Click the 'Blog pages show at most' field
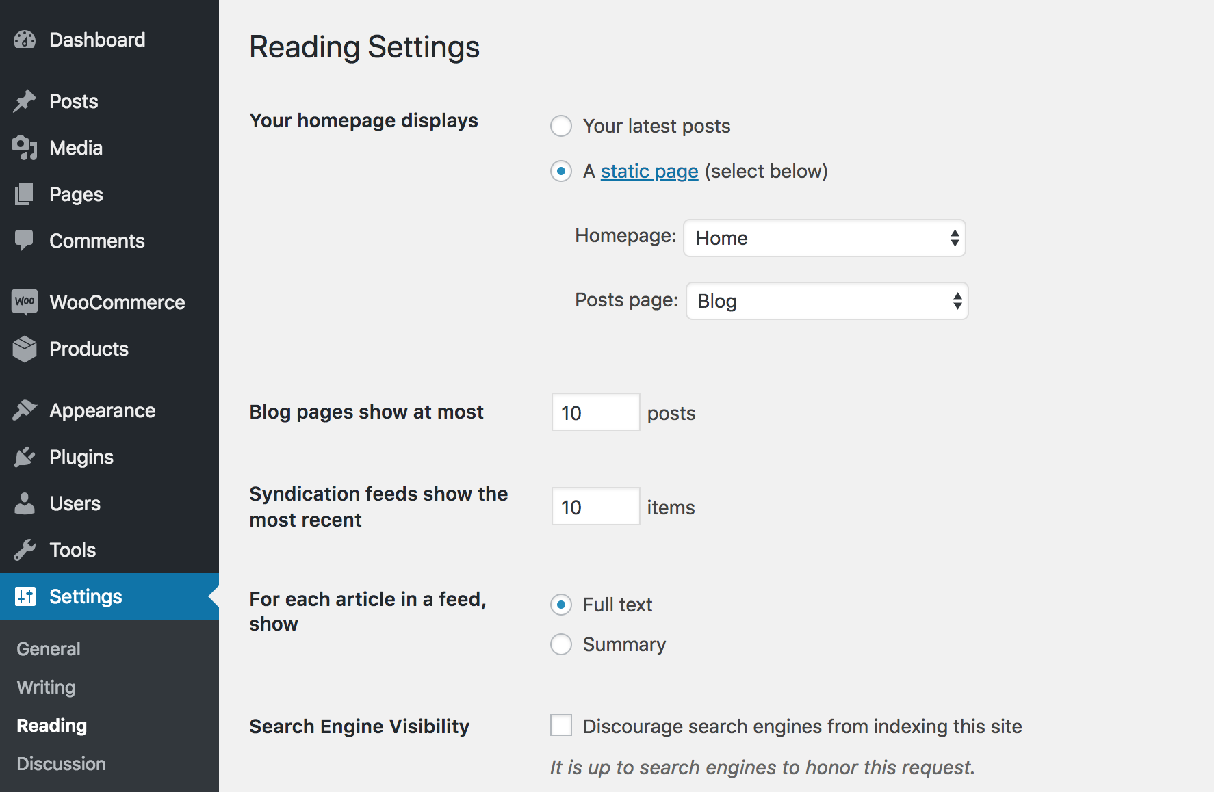This screenshot has height=792, width=1214. pos(595,412)
